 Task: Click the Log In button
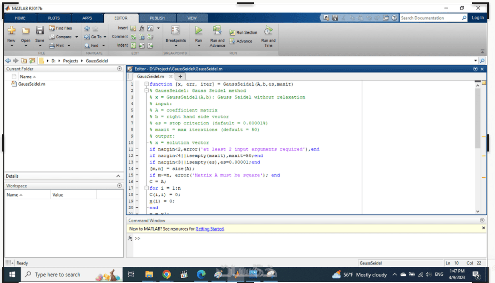tap(477, 18)
